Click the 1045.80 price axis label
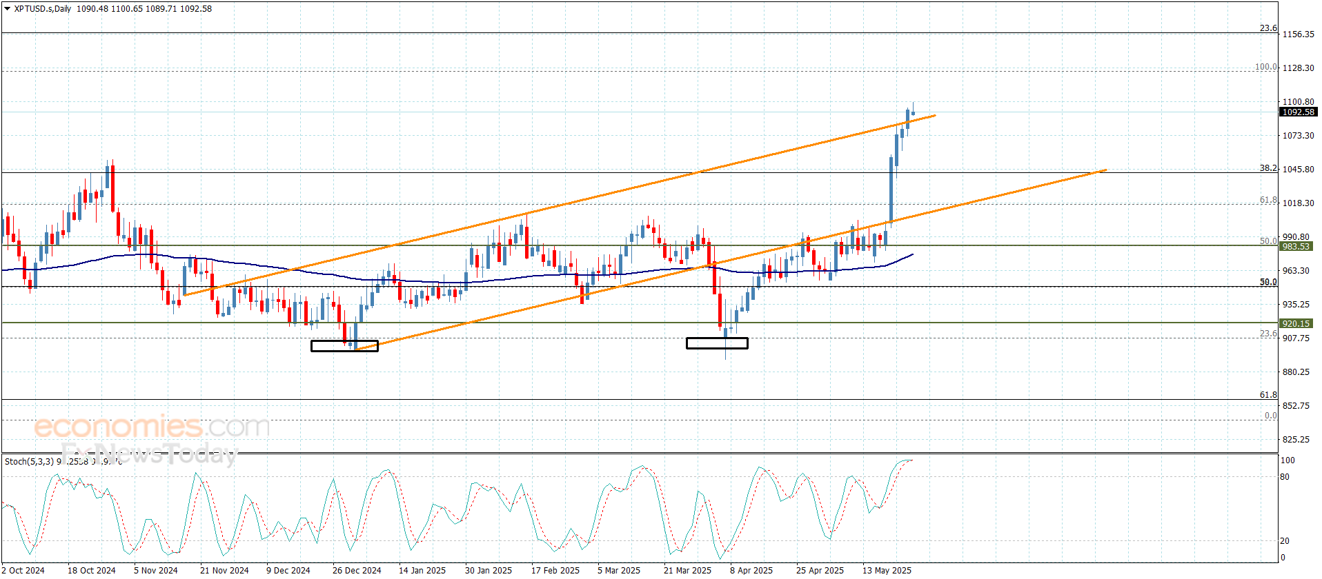Viewport: 1322px width, 579px height. [1298, 170]
